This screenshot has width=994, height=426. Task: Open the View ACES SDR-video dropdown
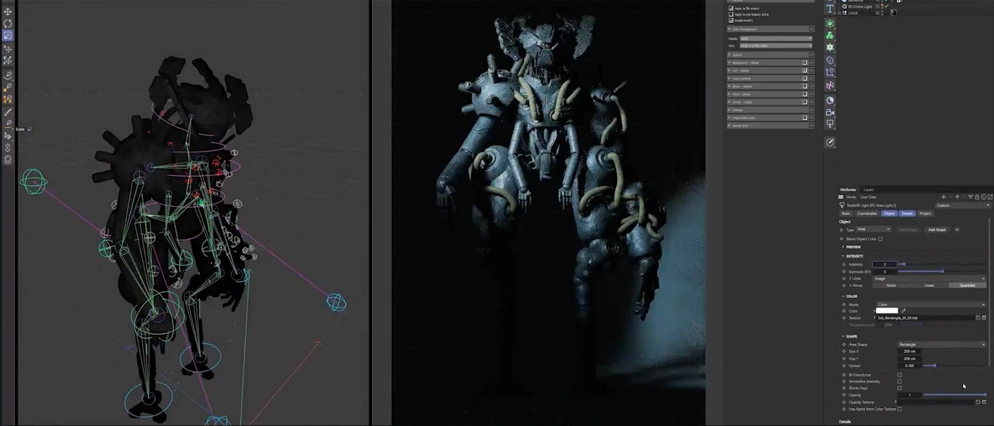(x=776, y=46)
